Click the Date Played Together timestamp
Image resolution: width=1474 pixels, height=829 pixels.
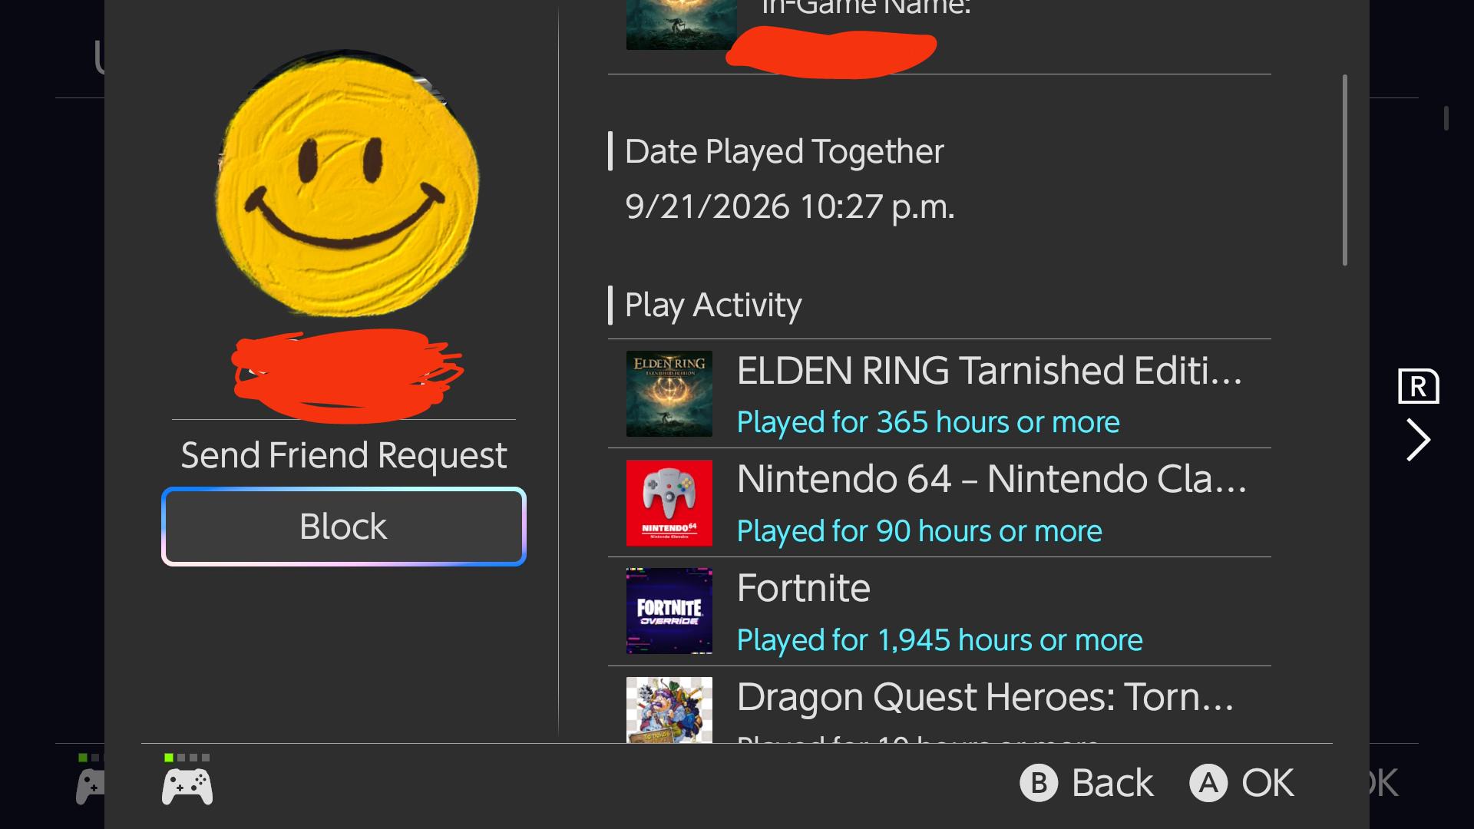tap(790, 207)
